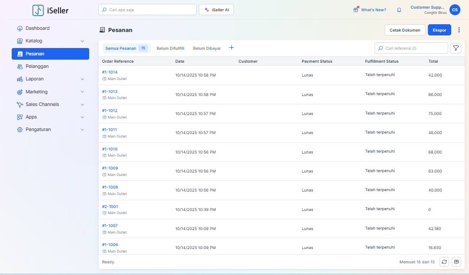Switch to Belum Difullfill tab
Viewport: 469px width, 275px height.
pos(170,48)
